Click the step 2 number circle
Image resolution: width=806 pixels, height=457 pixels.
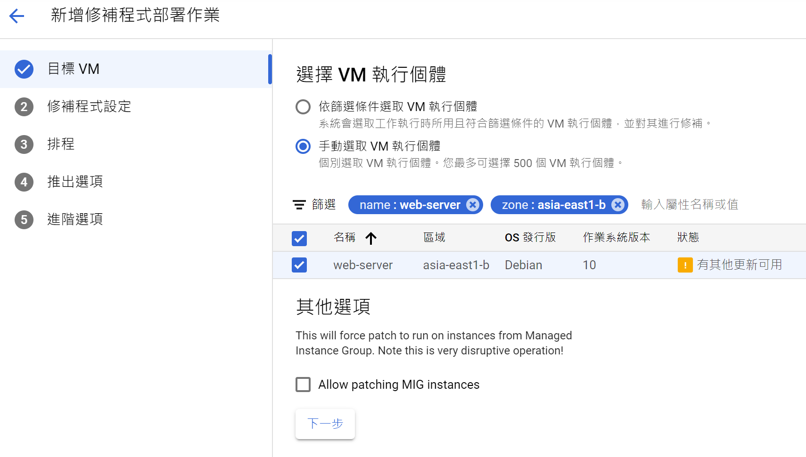tap(24, 107)
